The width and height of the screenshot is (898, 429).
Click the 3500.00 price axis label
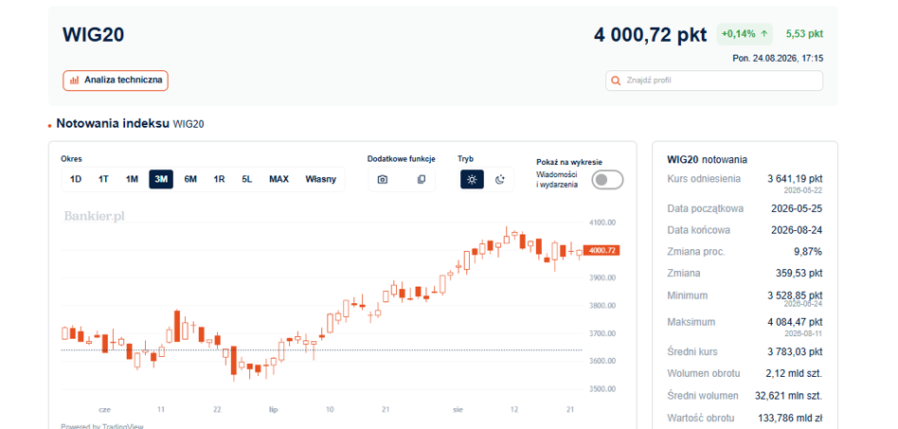point(602,389)
